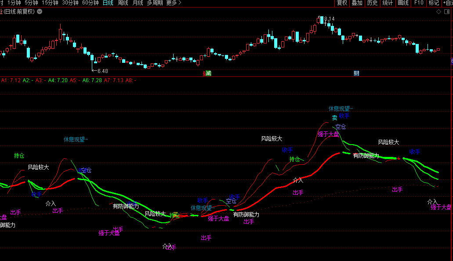This screenshot has width=453, height=261.
Task: Click the blue 财 event marker
Action: coord(356,73)
